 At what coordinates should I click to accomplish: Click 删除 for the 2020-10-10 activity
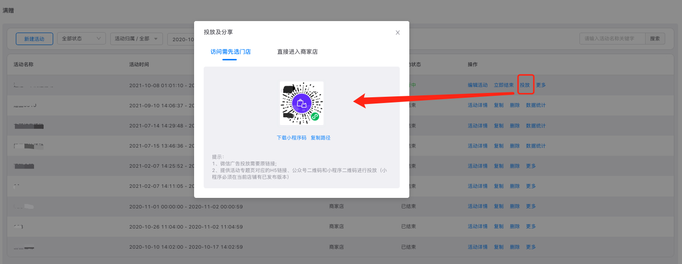click(515, 247)
